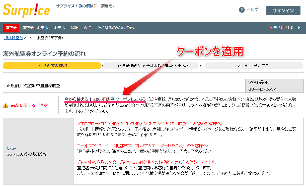Screen dimensions: 306x186
Task: Click the Surpriceからのお知らせ text
Action: tap(27, 154)
